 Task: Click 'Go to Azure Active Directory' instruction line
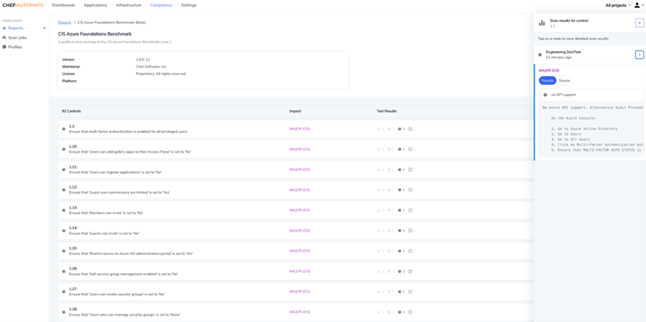click(x=584, y=129)
